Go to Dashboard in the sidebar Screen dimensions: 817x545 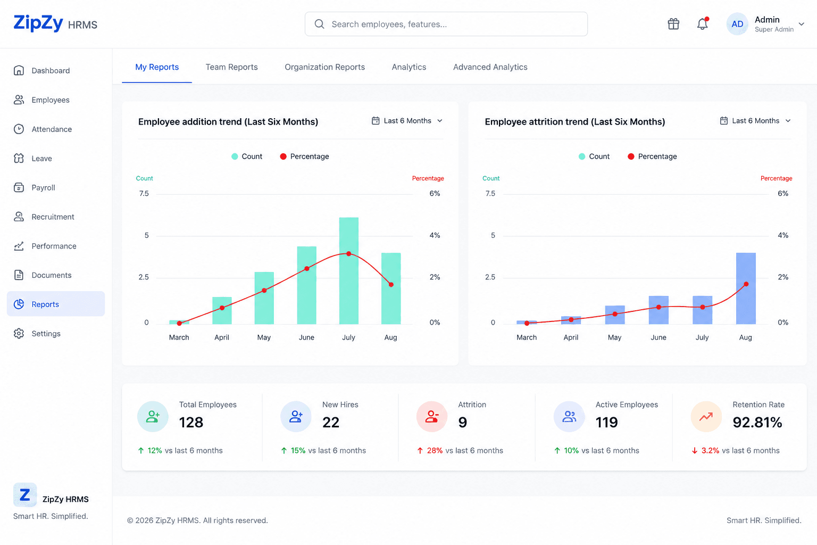(56, 70)
